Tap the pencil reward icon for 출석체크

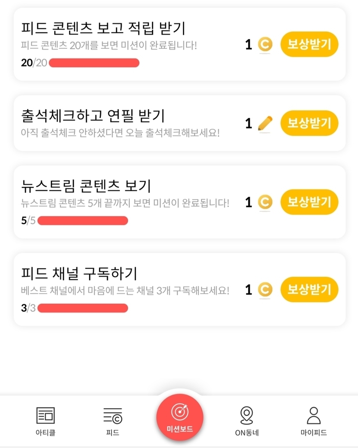[265, 124]
